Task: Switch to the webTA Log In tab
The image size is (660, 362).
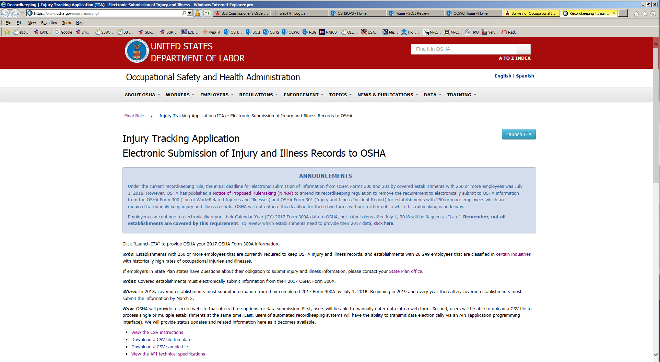Action: tap(299, 13)
